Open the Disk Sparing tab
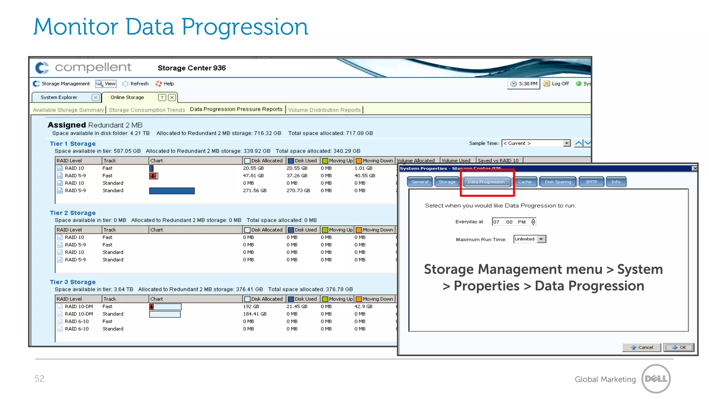709x399 pixels. (x=558, y=182)
